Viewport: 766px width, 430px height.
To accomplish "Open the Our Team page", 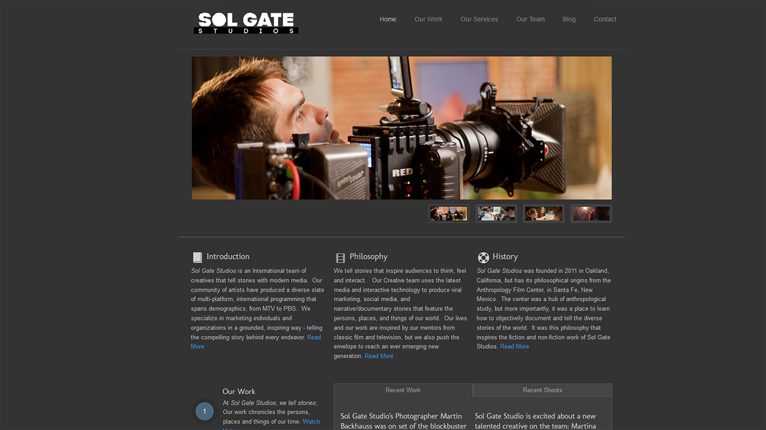I will pyautogui.click(x=530, y=19).
